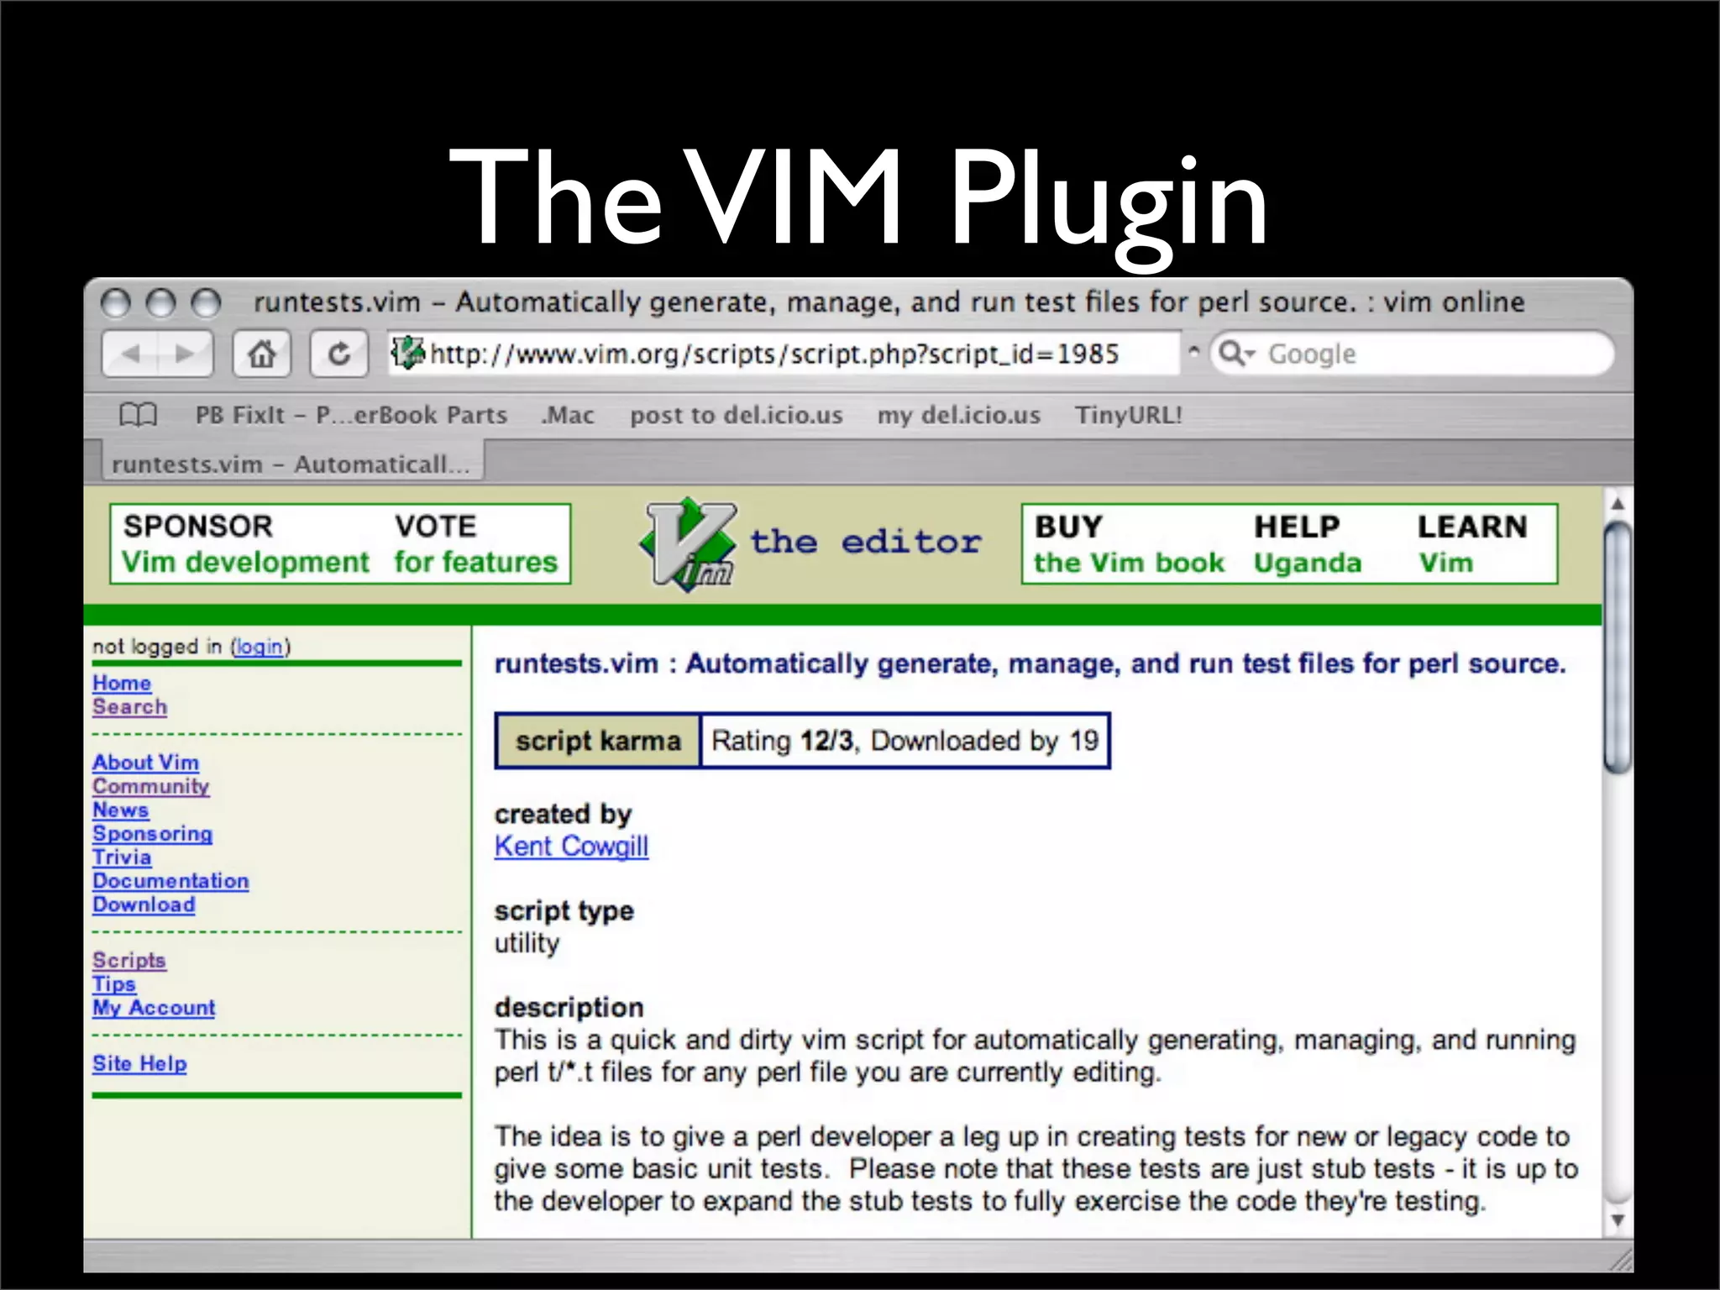Click the vertical scrollbar thumb

(1618, 647)
